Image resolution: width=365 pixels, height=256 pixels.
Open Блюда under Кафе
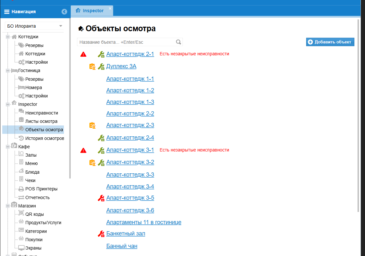click(32, 172)
